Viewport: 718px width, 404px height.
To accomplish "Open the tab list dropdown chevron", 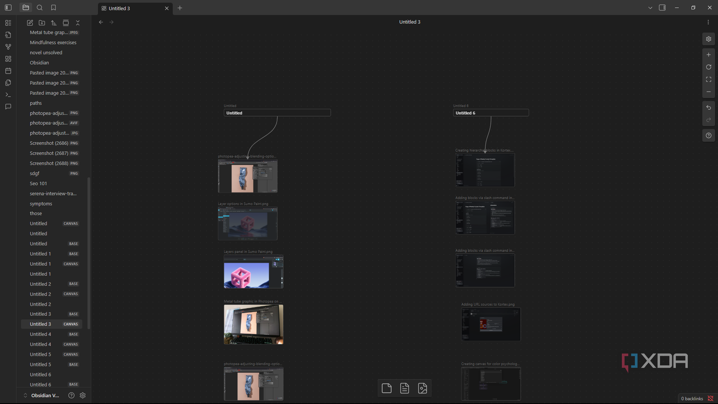I will 650,8.
